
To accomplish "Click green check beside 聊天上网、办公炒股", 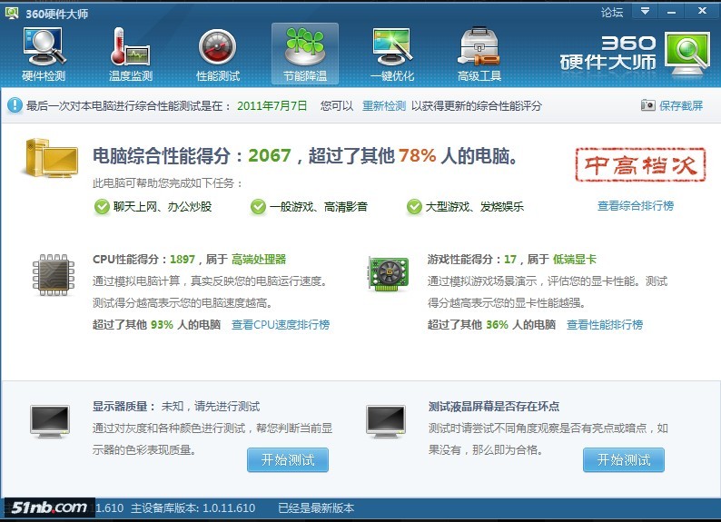I will click(x=102, y=207).
